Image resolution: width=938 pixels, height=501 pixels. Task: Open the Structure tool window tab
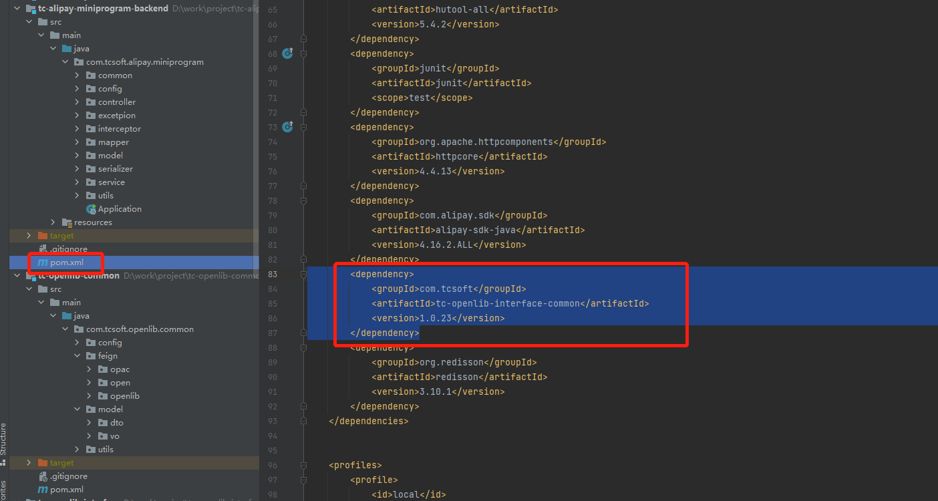[3, 439]
